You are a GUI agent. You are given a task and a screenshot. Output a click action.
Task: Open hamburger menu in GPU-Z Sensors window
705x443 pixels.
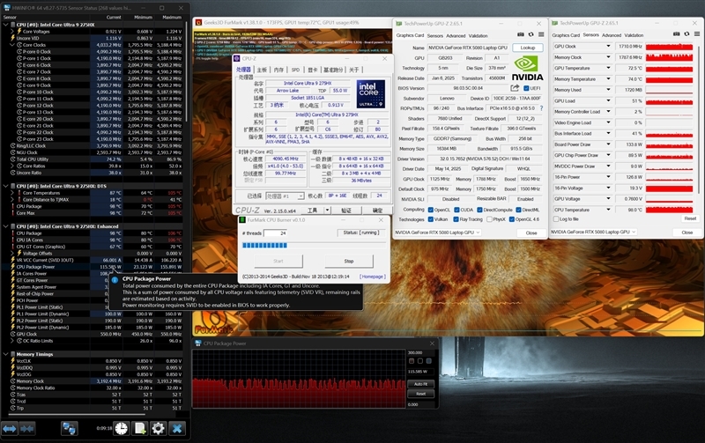[x=696, y=34]
